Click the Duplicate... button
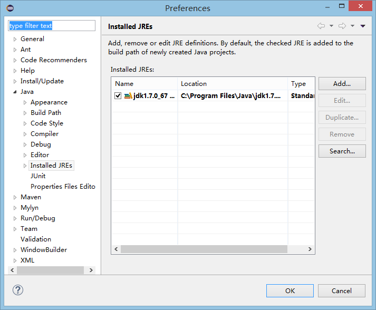376x310 pixels. (x=342, y=117)
